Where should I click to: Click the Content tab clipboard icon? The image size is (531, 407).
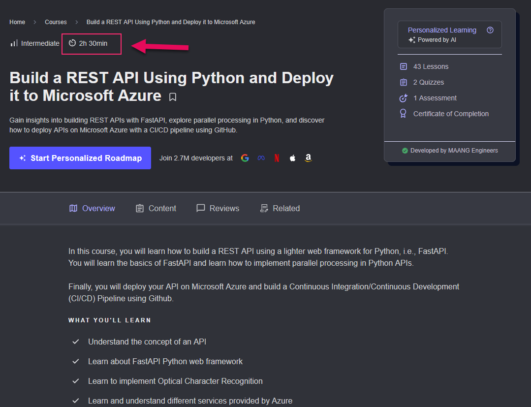click(140, 208)
